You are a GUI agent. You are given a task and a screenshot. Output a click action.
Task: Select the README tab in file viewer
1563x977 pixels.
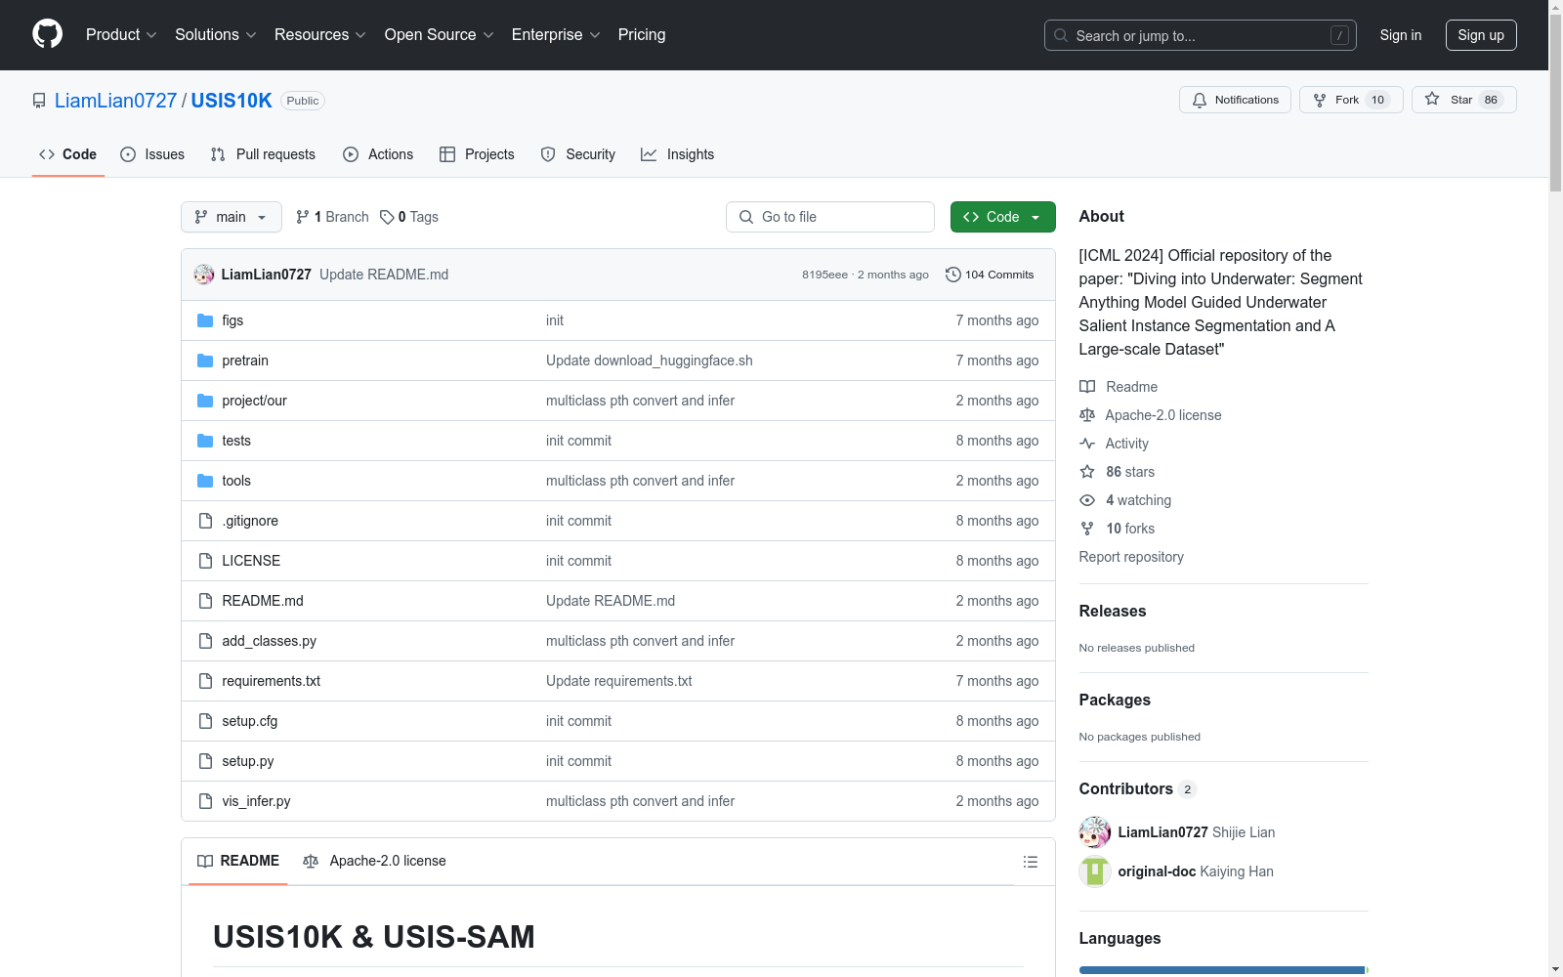238,861
